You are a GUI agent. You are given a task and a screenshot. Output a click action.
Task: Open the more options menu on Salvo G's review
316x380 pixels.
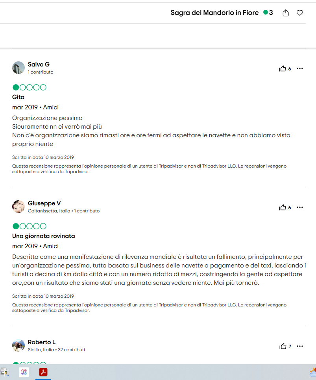click(300, 69)
